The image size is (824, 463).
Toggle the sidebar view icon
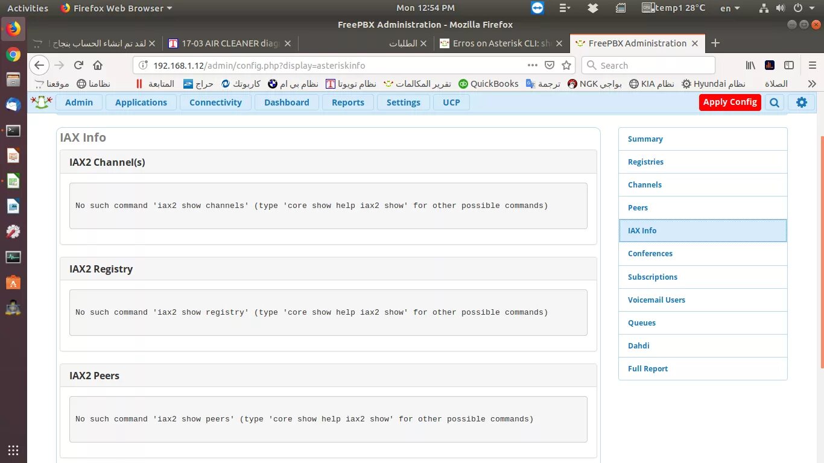[x=788, y=65]
